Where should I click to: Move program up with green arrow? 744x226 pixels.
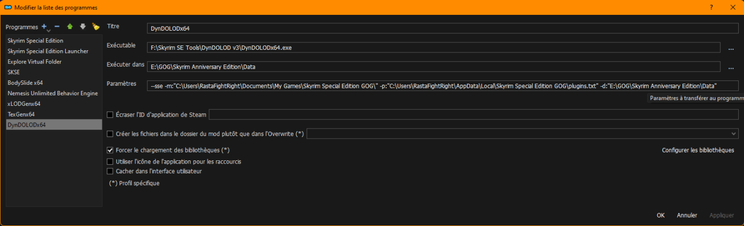[69, 26]
